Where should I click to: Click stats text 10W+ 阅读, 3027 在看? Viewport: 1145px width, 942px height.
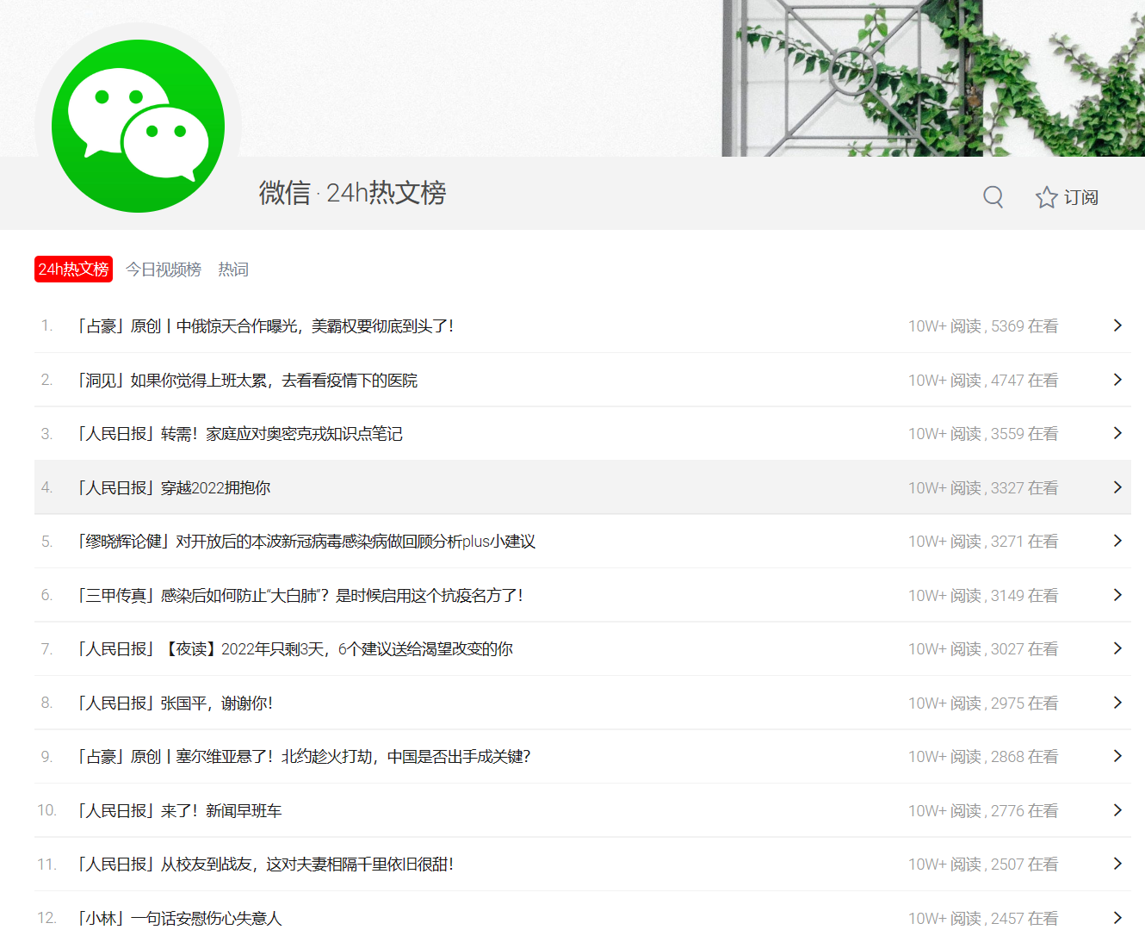pyautogui.click(x=983, y=649)
